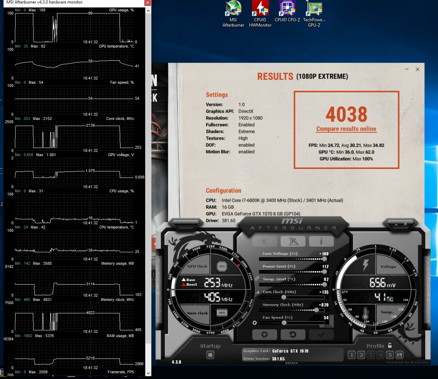
Task: Open the information i button in Afterburner
Action: click(321, 241)
